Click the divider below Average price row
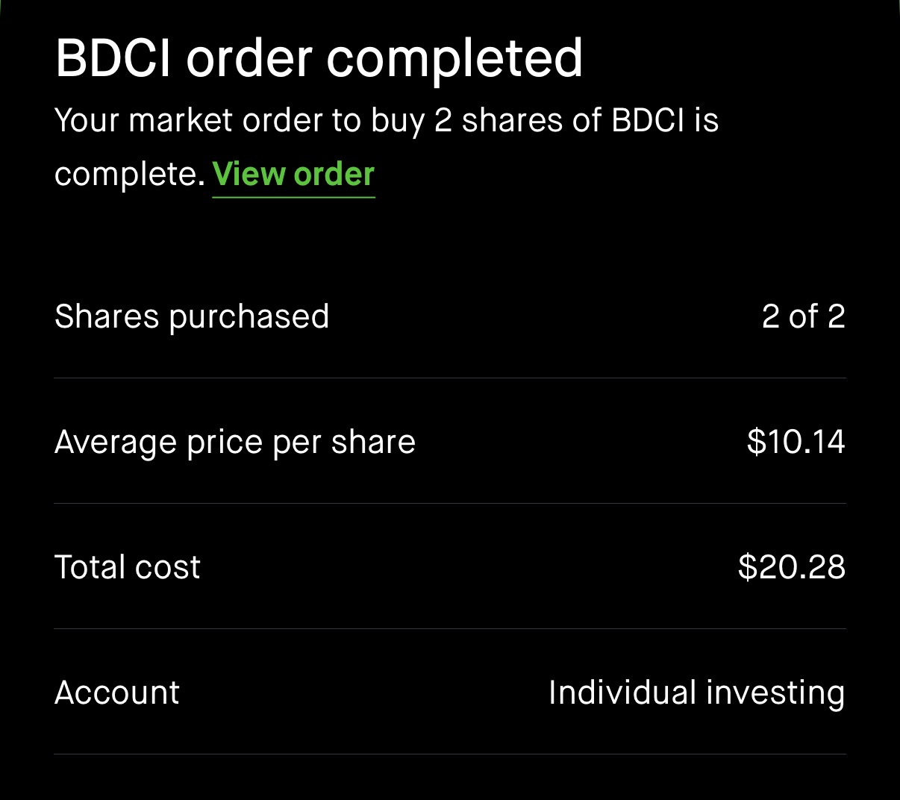Viewport: 900px width, 800px height. click(x=450, y=504)
